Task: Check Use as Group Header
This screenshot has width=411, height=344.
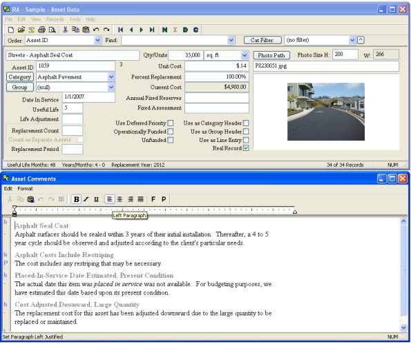Action: [246, 131]
